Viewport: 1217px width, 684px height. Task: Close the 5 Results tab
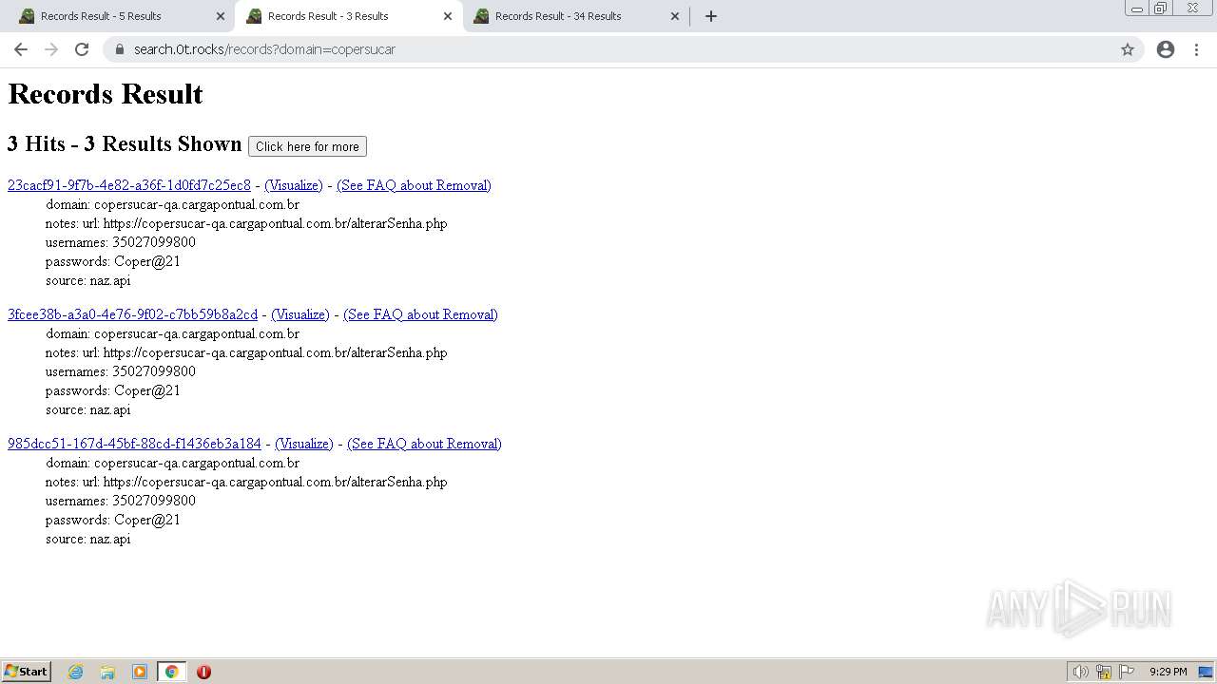[x=221, y=16]
